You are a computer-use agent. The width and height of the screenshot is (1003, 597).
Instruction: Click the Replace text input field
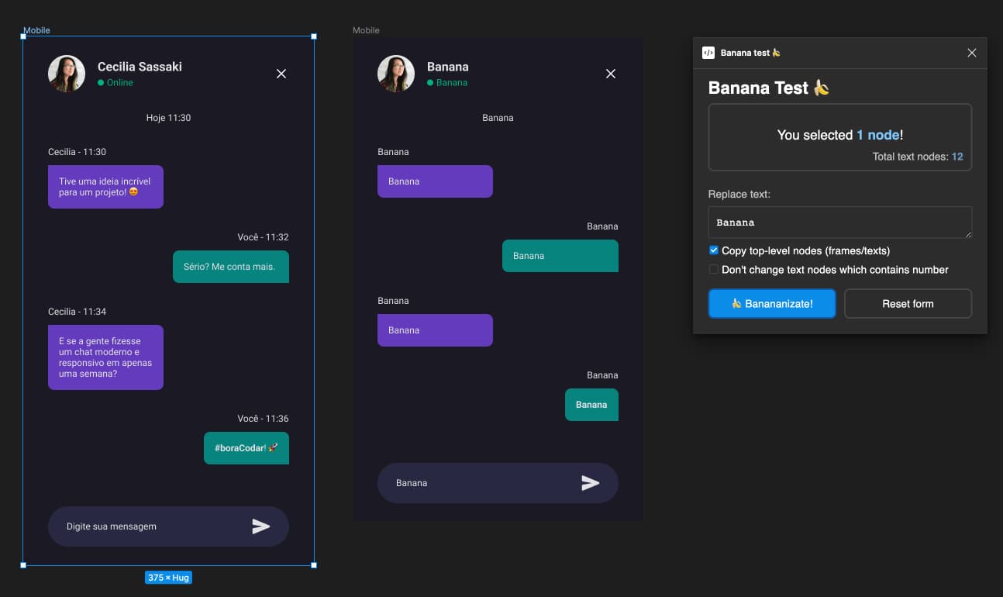click(840, 223)
